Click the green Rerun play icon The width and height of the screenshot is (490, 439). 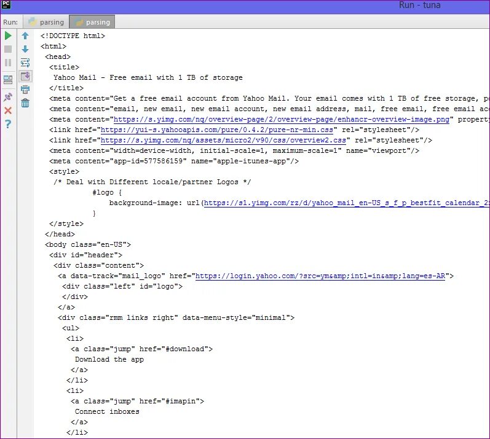click(8, 36)
